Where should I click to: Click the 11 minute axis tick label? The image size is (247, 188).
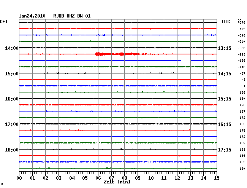(x=164, y=178)
